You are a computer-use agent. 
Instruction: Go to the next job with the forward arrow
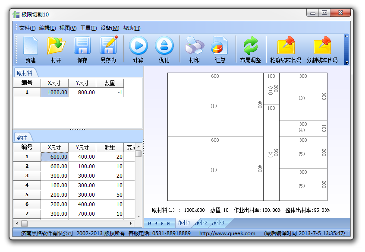(x=162, y=223)
